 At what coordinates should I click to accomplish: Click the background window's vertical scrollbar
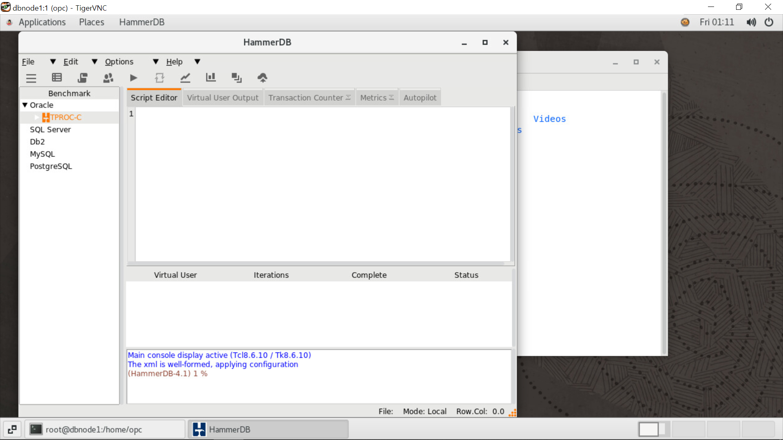[x=664, y=223]
